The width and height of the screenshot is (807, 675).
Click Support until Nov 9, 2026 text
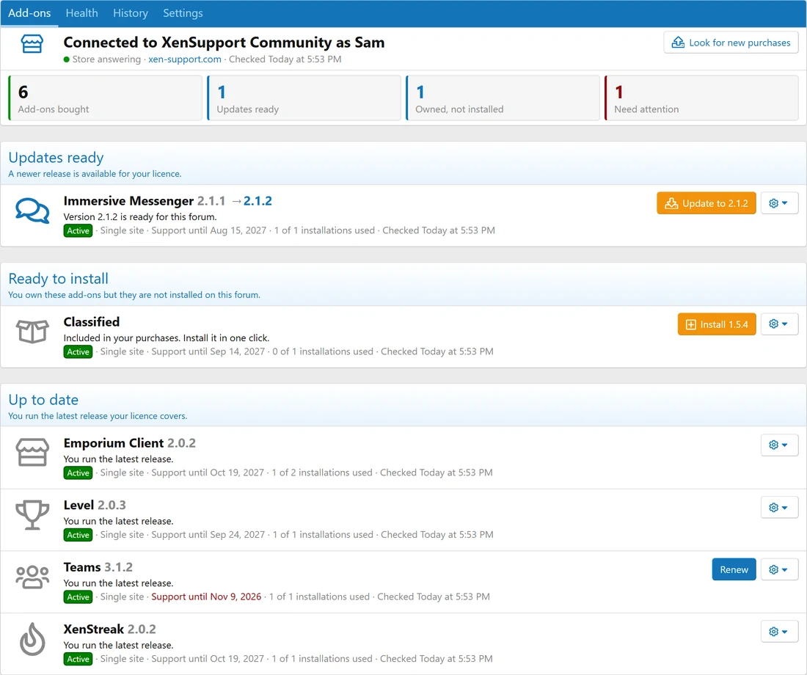pos(206,596)
